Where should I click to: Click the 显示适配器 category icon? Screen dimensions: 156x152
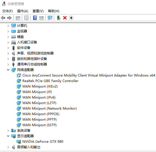click(14, 136)
